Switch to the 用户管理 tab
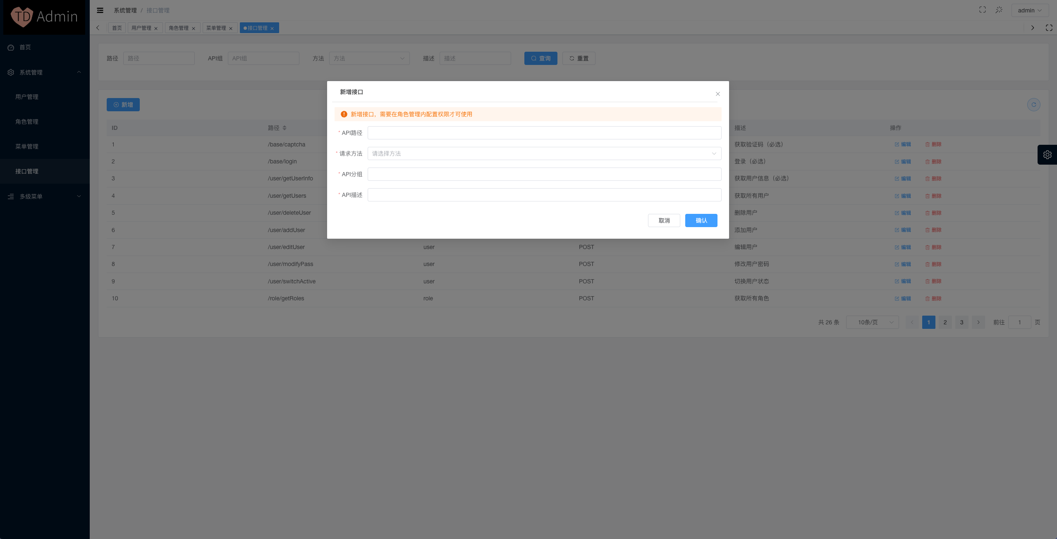 click(141, 28)
